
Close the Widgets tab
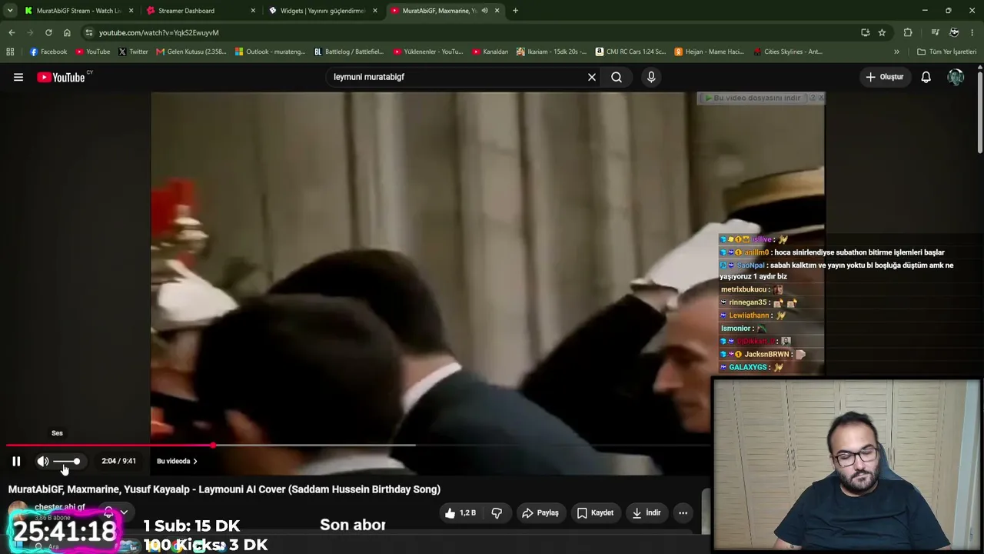tap(375, 11)
